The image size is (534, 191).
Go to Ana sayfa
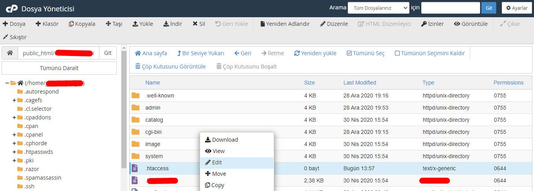pyautogui.click(x=151, y=53)
